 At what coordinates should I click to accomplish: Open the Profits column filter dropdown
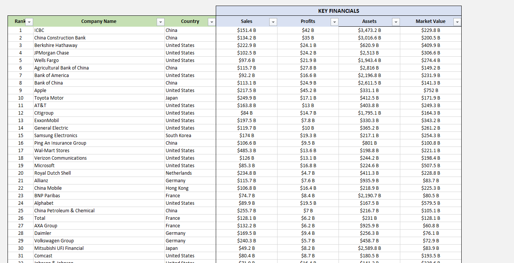coord(334,22)
